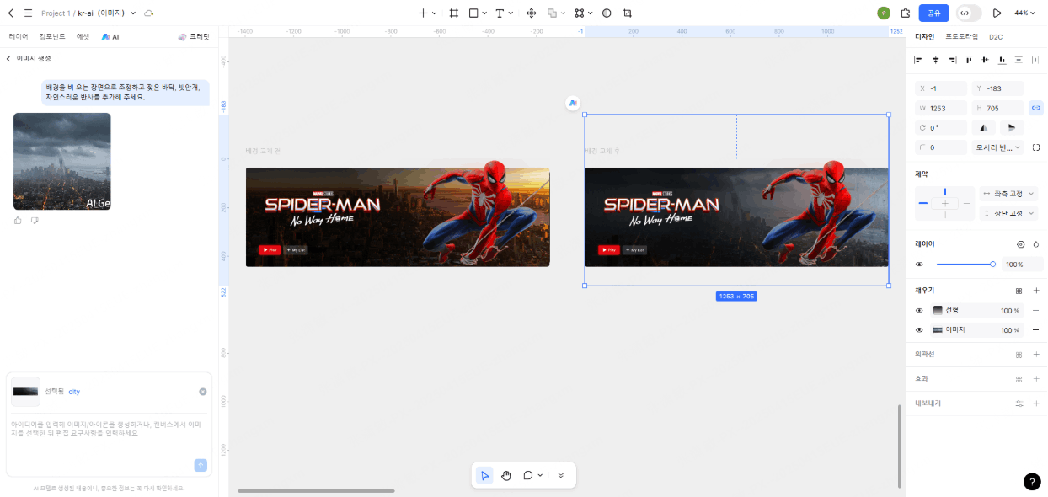Click the component tool icon
1048x497 pixels.
532,13
